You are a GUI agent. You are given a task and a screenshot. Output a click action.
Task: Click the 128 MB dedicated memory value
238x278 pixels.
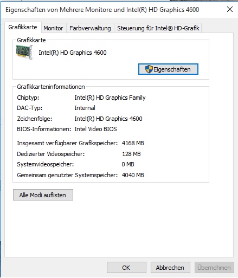tap(131, 154)
